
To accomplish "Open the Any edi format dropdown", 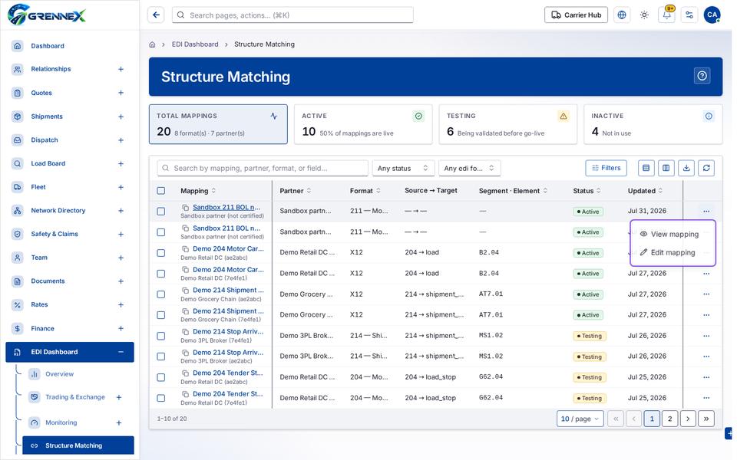I will tap(469, 168).
